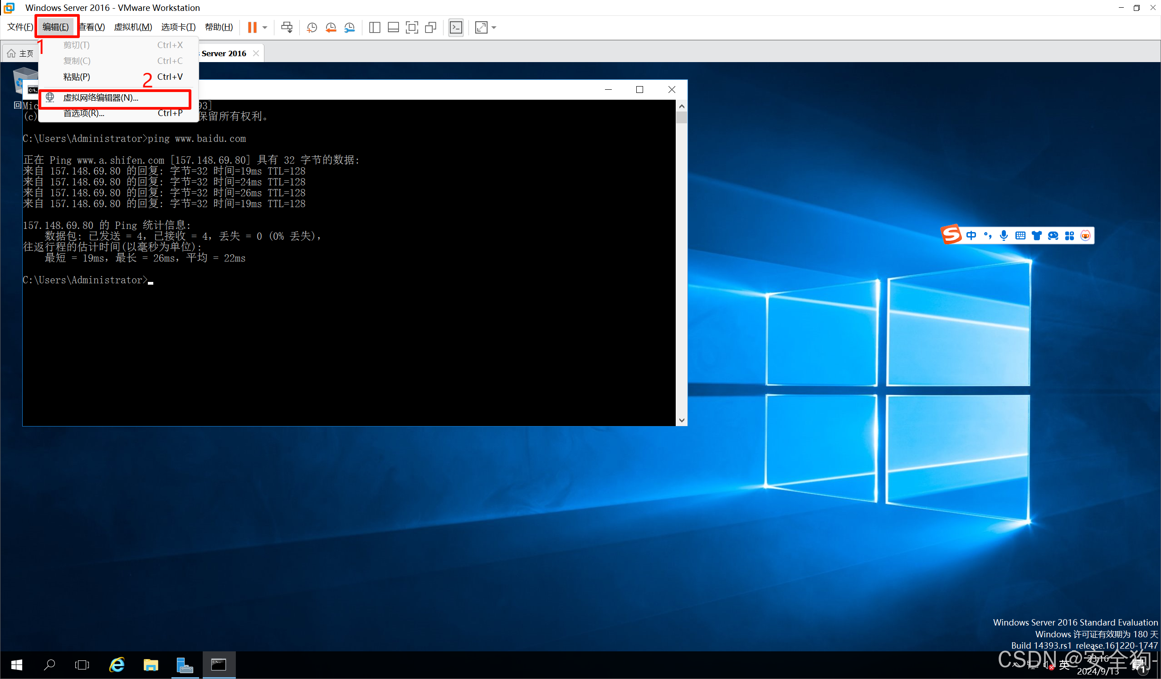Revert to previous snapshot icon
Screen dimensions: 1161x679
click(x=330, y=28)
